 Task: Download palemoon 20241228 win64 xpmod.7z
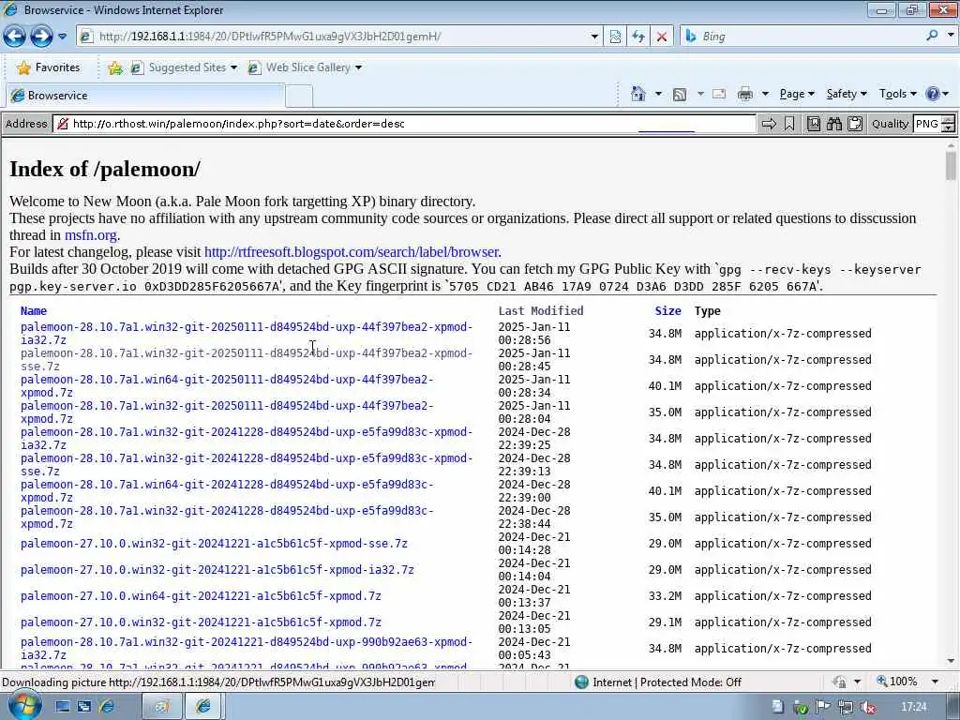tap(227, 491)
